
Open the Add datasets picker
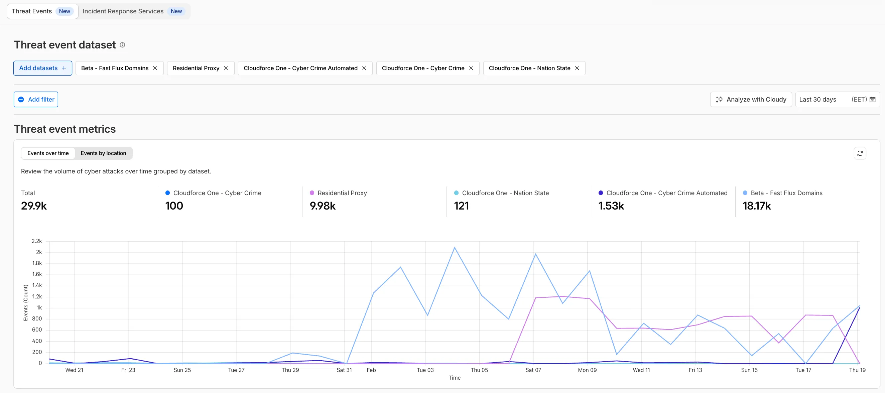coord(42,68)
